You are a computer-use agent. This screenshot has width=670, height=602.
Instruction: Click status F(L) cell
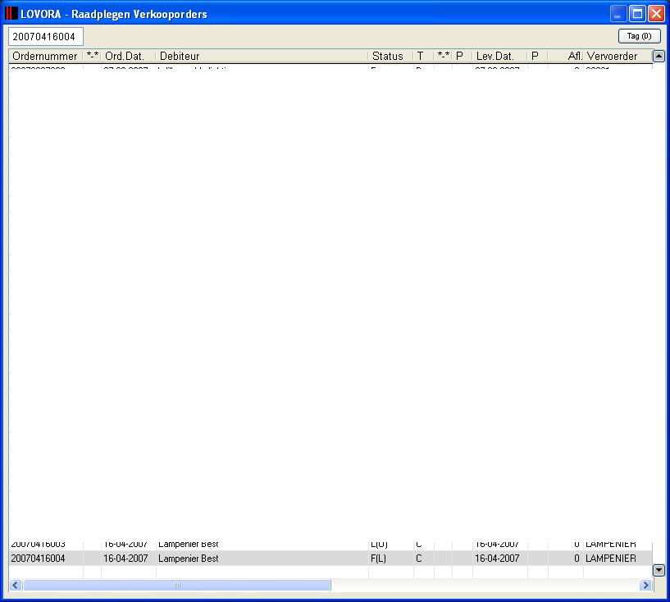tap(379, 559)
